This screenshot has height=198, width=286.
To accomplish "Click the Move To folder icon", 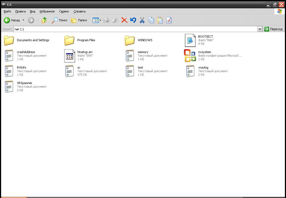I will [x=106, y=20].
